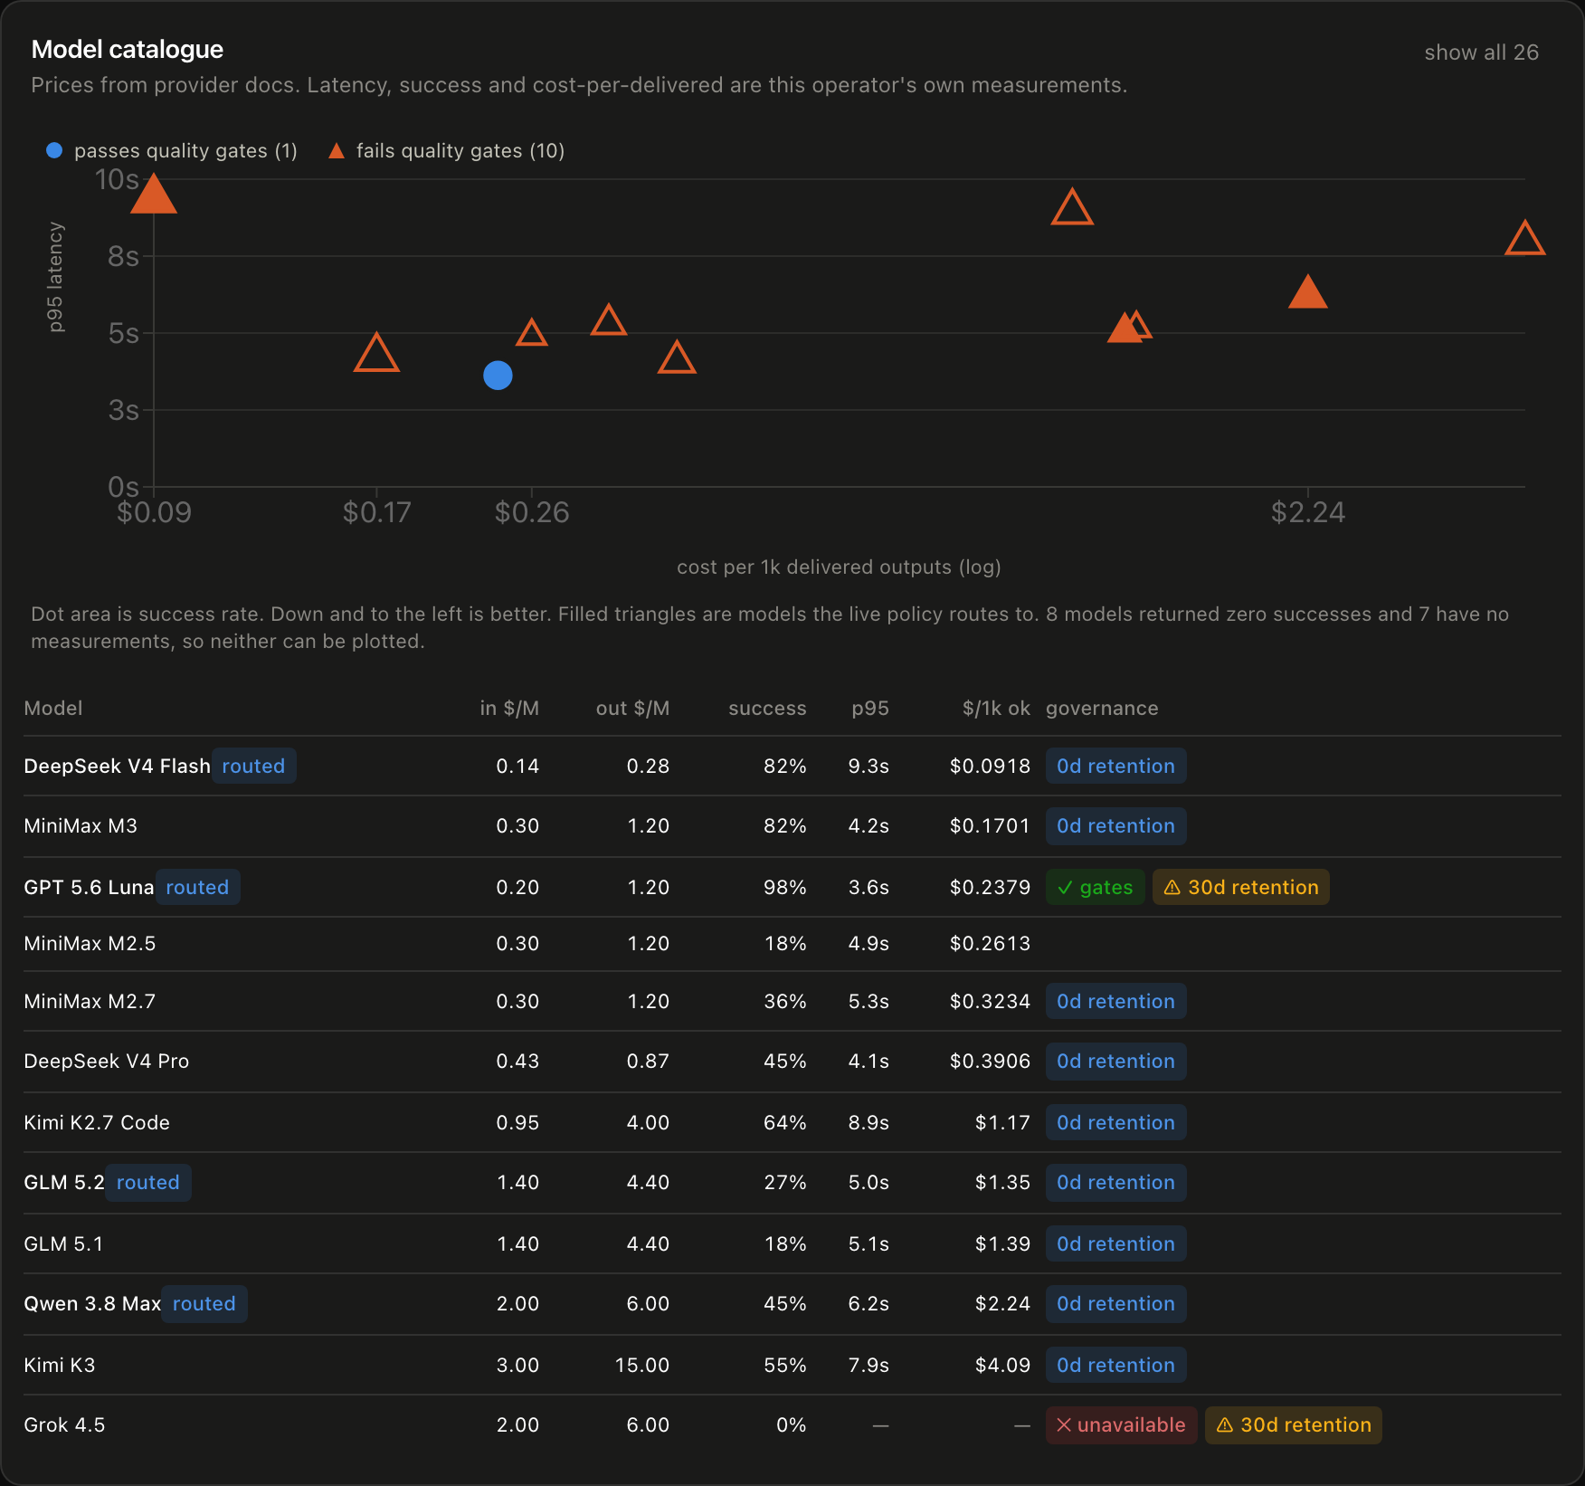
Task: Click the '$2.24' axis label on chart
Action: click(x=1308, y=512)
